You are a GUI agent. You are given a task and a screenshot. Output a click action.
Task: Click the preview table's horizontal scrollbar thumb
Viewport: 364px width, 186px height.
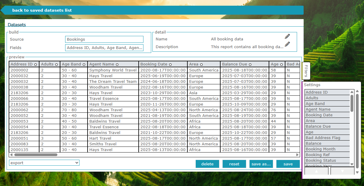36,155
